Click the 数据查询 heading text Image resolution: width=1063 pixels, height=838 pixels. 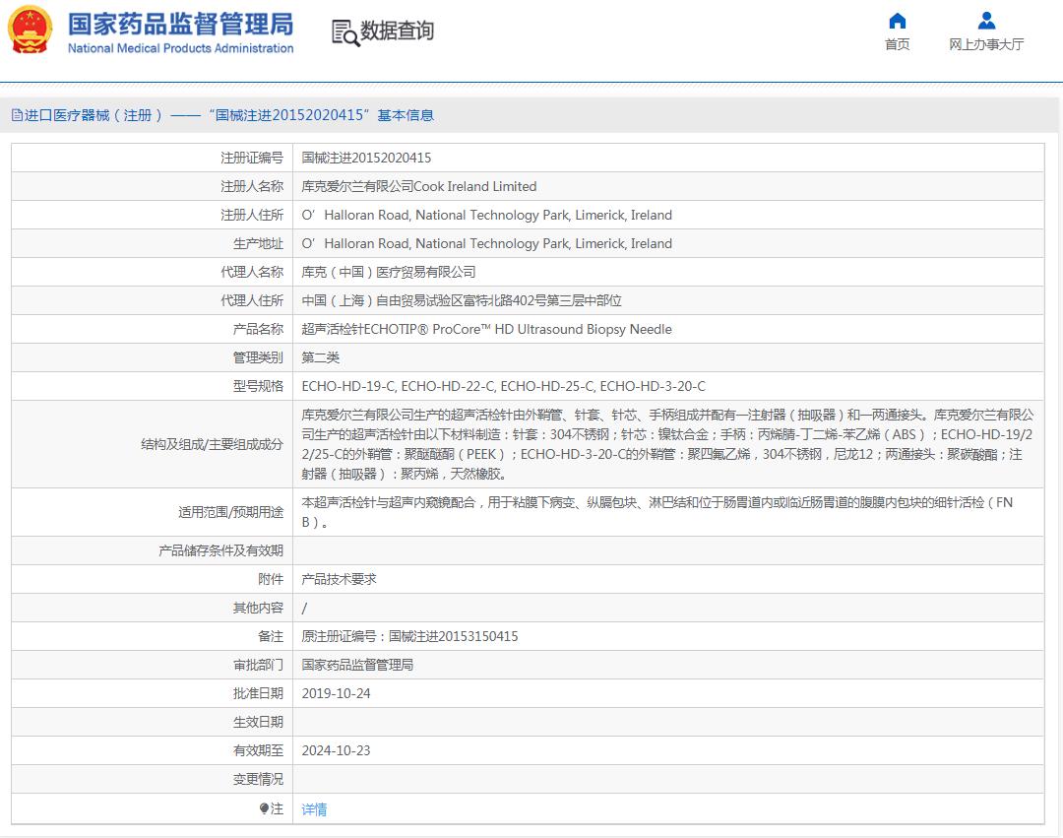coord(397,31)
